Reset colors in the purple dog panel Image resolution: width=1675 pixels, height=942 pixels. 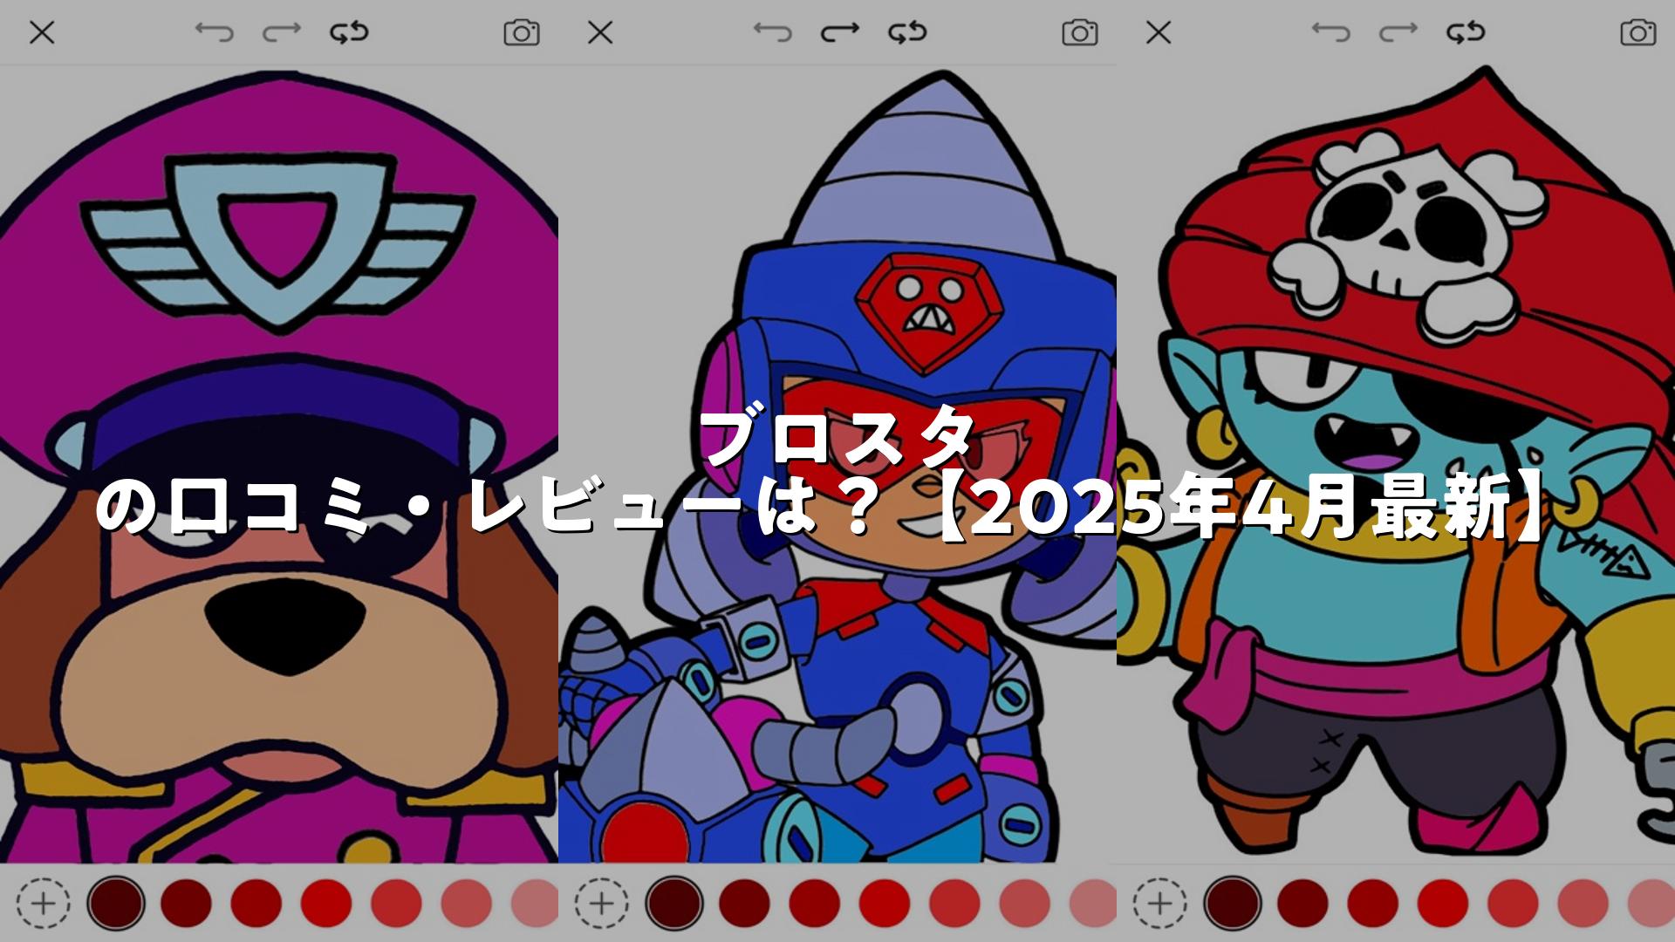pos(349,33)
